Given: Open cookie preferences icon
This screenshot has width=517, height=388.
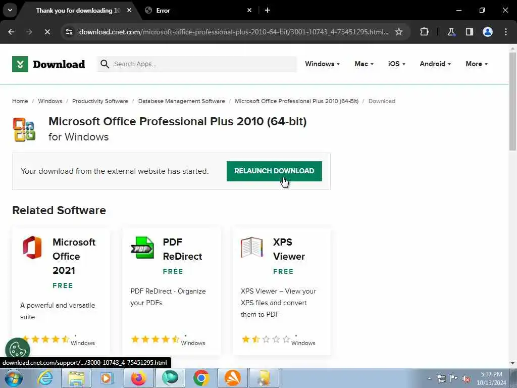Looking at the screenshot, I should tap(18, 350).
